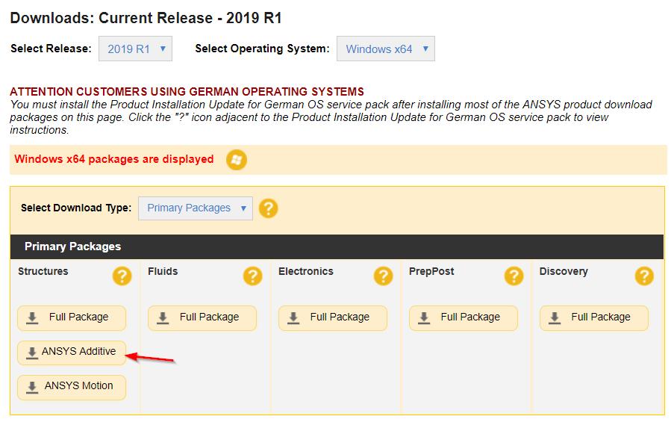This screenshot has height=428, width=671.
Task: Download Structures Full Package
Action: (72, 317)
